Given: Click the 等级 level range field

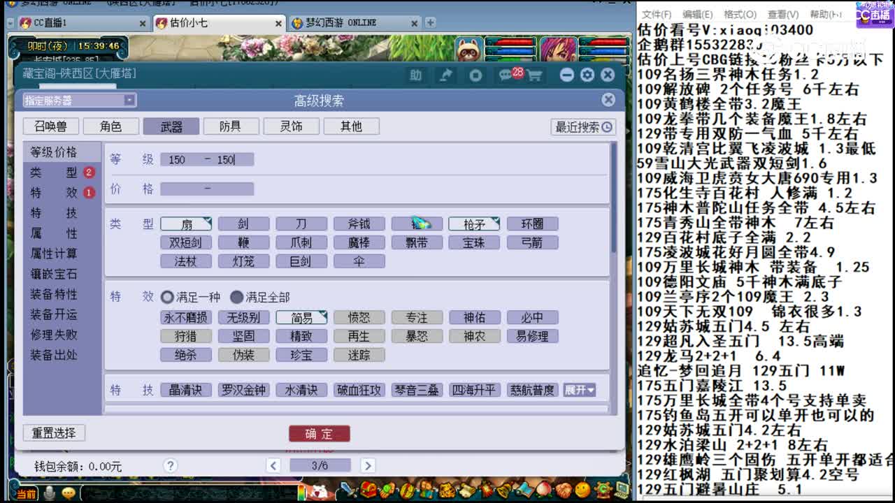Looking at the screenshot, I should coord(207,159).
